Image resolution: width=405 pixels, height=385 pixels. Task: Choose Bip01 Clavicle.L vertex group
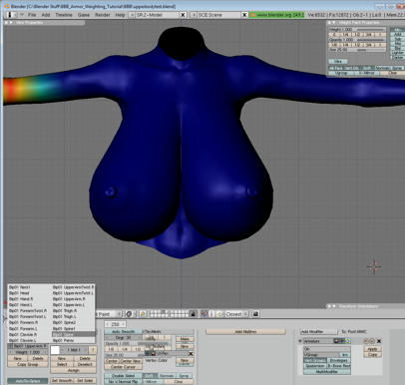[x=23, y=341]
